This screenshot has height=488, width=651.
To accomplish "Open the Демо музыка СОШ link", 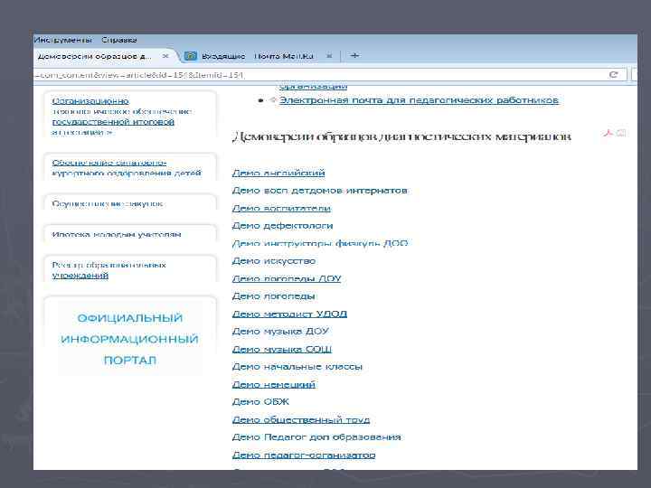I will click(x=282, y=350).
